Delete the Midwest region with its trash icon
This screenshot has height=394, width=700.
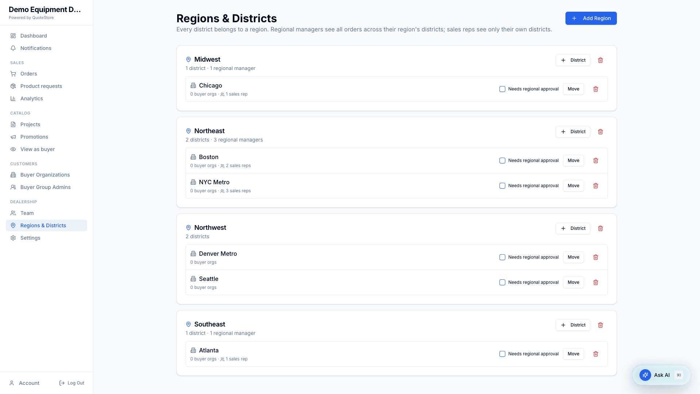click(600, 60)
